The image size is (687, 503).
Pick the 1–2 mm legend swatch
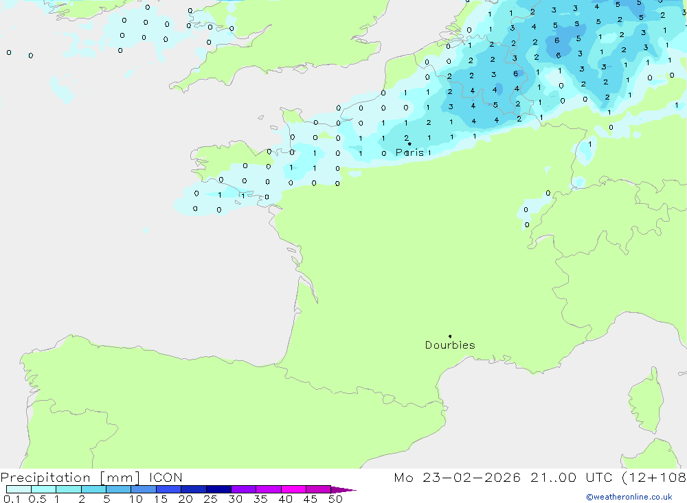(68, 489)
